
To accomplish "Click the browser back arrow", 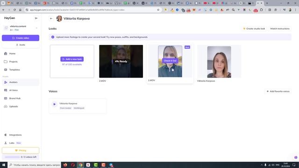I will (3, 10).
